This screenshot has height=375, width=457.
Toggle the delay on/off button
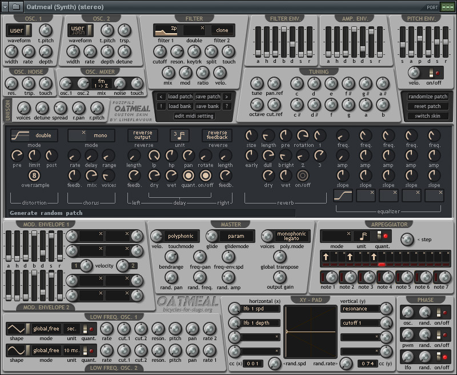pos(206,175)
